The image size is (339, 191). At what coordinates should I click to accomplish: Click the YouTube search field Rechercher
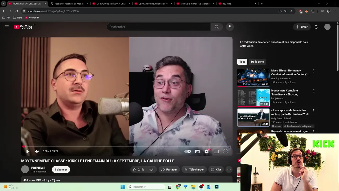click(159, 27)
